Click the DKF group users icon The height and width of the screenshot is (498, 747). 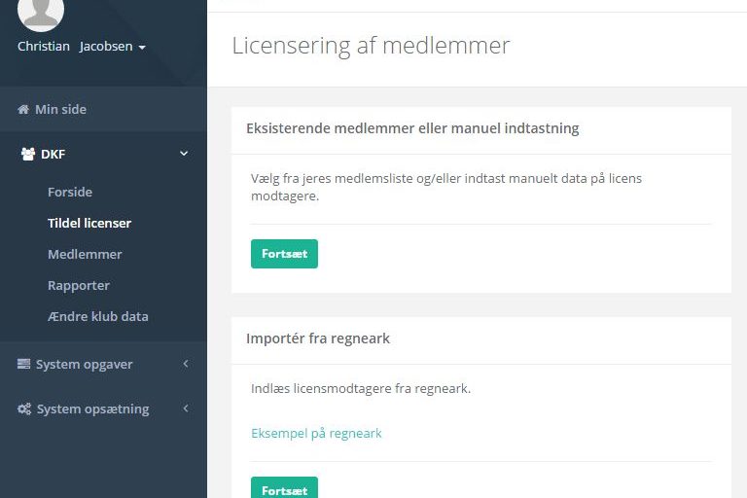28,154
